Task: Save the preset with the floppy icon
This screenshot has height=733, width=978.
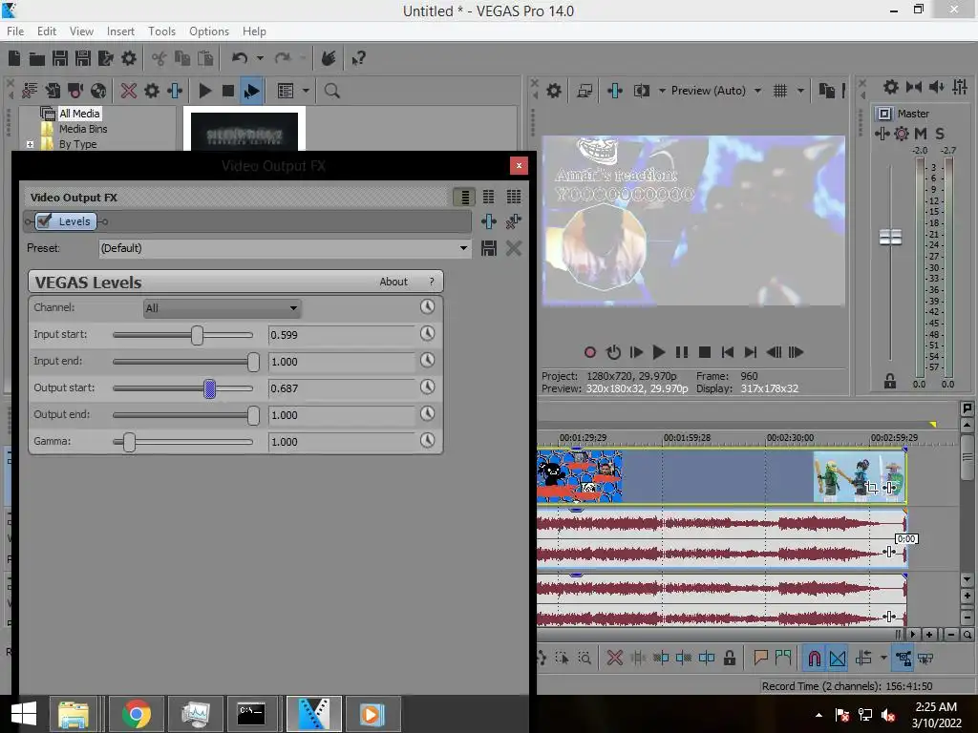Action: [489, 249]
